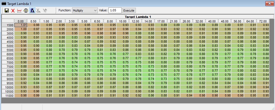The width and height of the screenshot is (275, 110).
Task: Select the 3.50 column header
Action: pyautogui.click(x=72, y=21)
